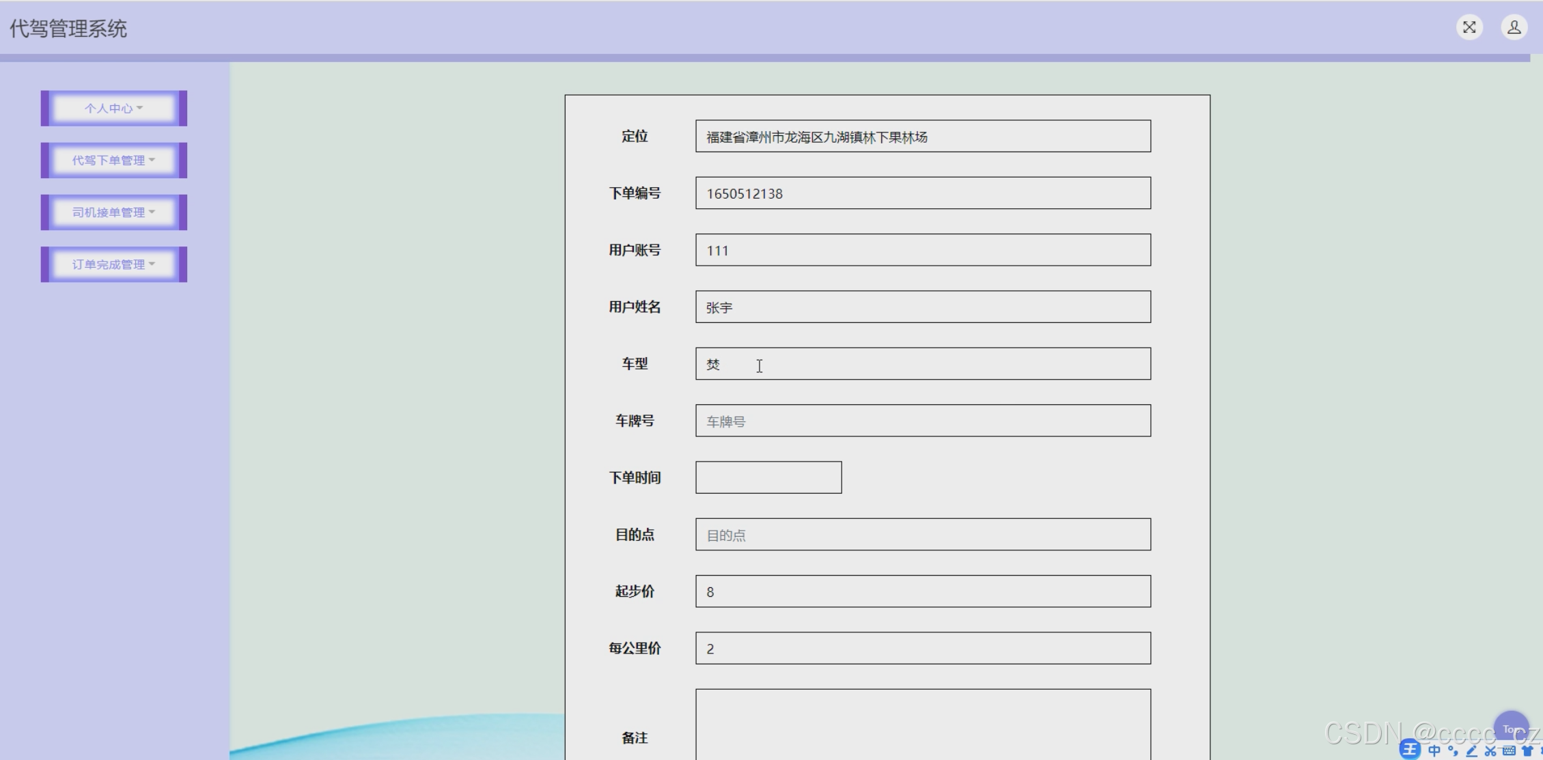Open the user profile icon menu
This screenshot has height=760, width=1543.
(x=1514, y=27)
